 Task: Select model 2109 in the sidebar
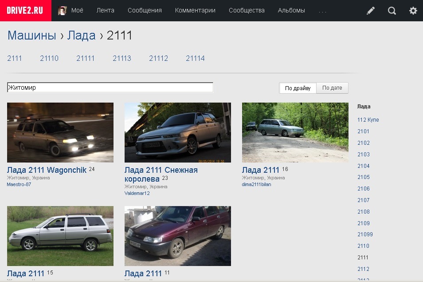pos(364,223)
